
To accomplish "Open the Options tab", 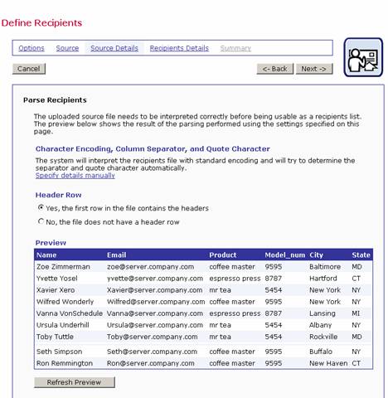I will 32,48.
